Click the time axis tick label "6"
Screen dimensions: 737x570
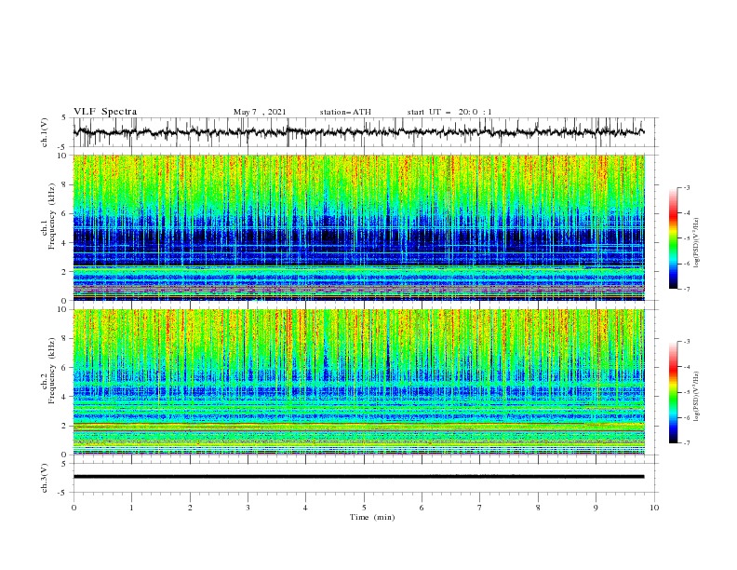point(422,508)
